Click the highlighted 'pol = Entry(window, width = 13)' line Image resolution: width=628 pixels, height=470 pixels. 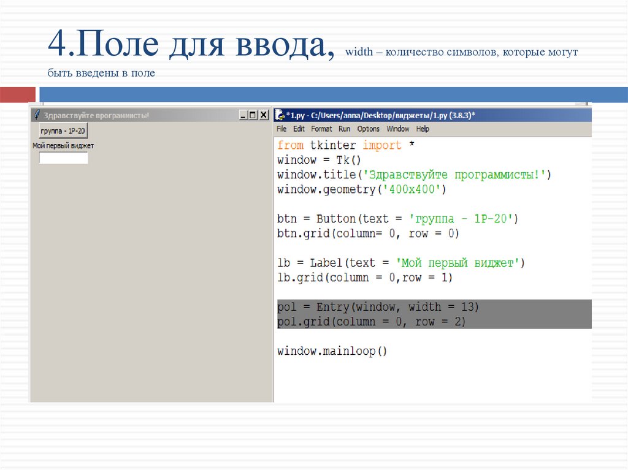click(x=378, y=307)
